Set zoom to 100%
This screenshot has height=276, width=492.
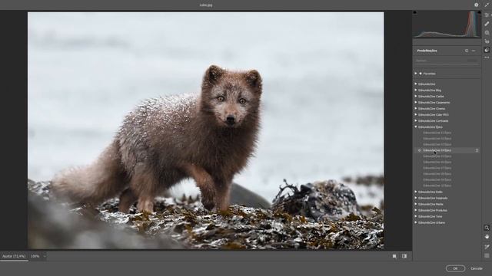pos(35,256)
